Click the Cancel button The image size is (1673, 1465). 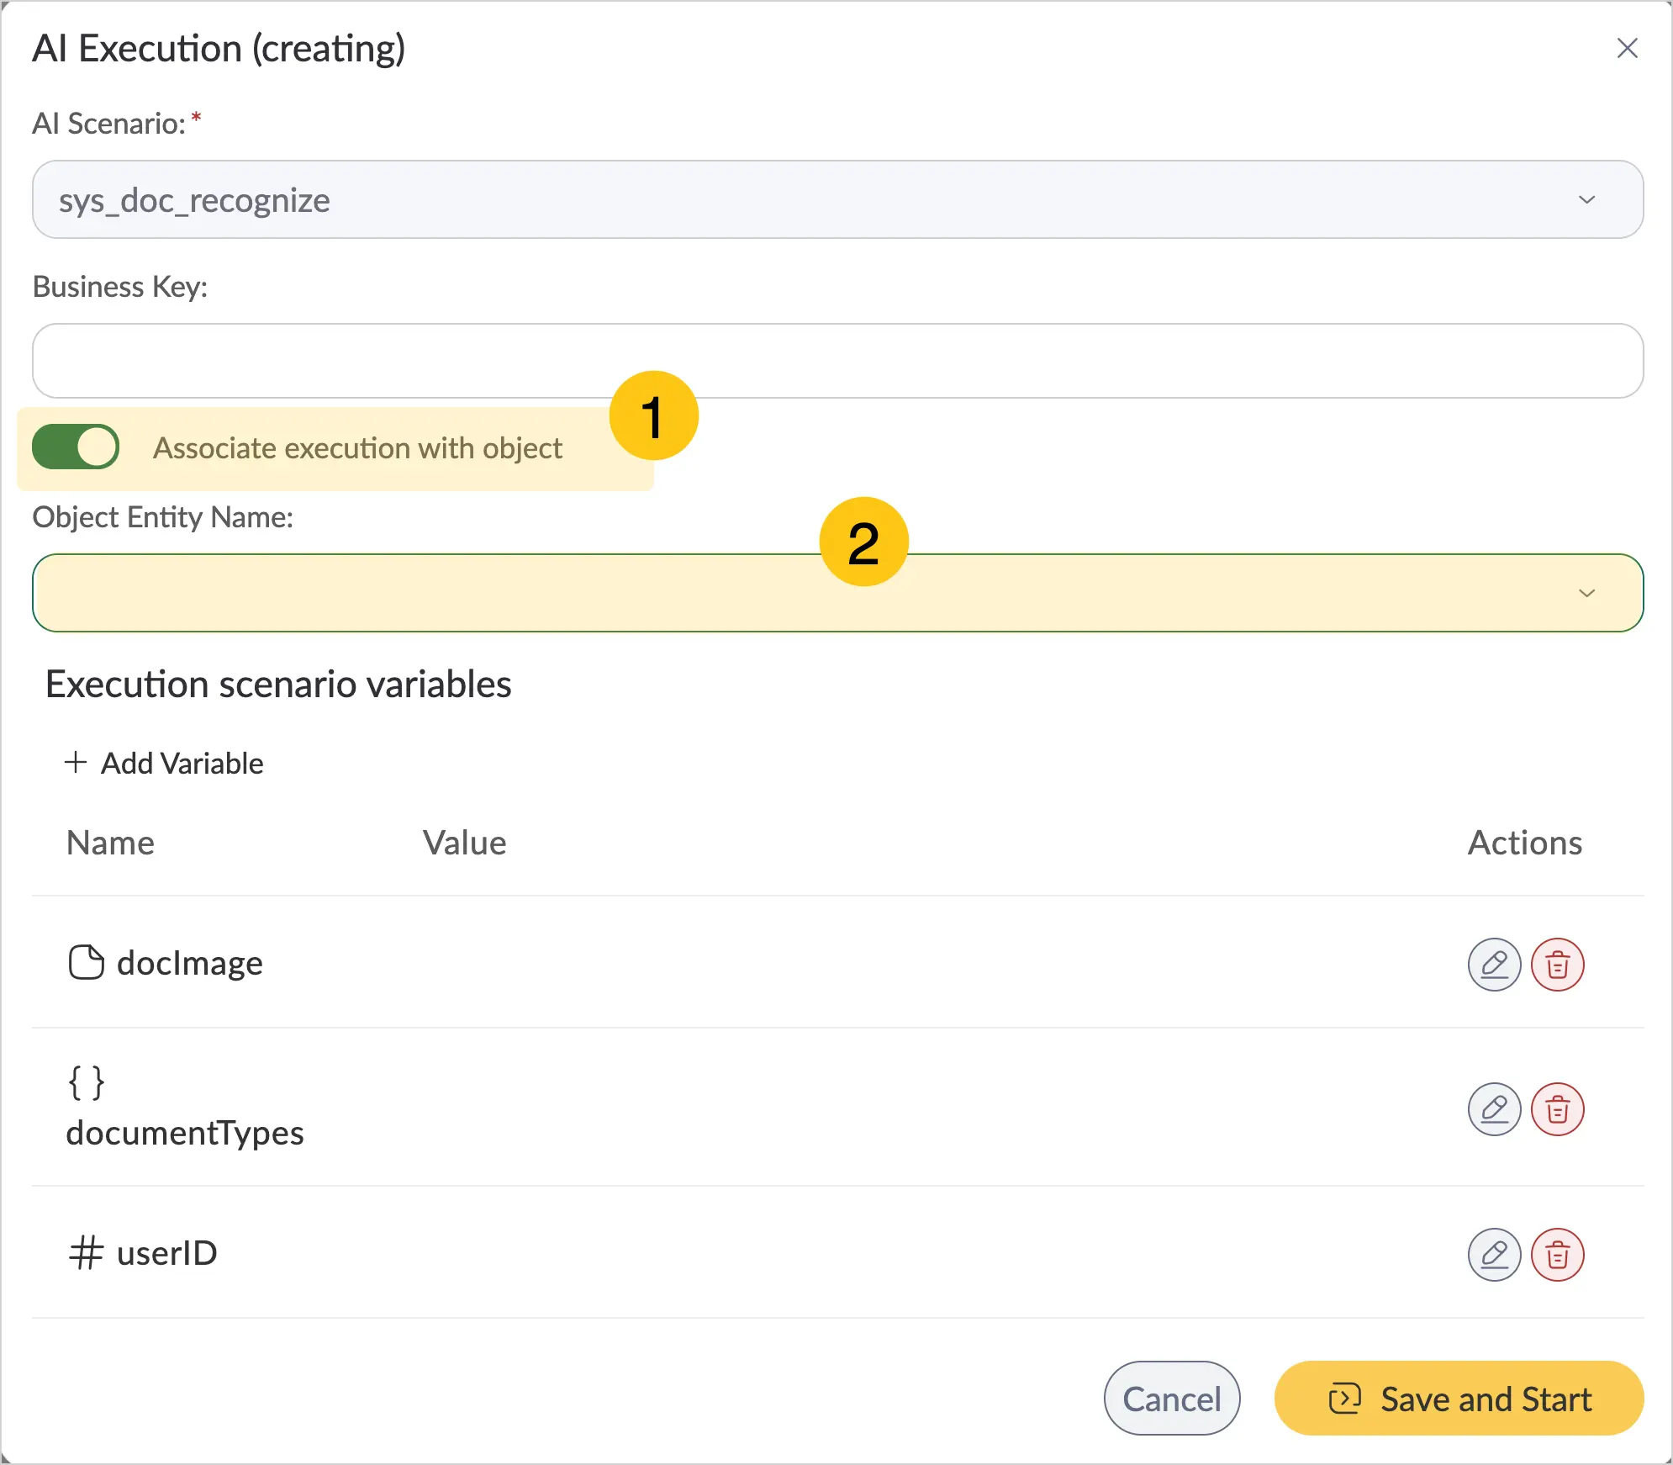pos(1172,1399)
